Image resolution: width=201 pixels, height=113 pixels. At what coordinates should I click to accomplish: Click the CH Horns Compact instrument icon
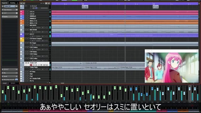(x=21, y=39)
